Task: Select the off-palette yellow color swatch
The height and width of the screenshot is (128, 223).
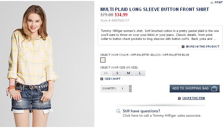Action: click(103, 60)
